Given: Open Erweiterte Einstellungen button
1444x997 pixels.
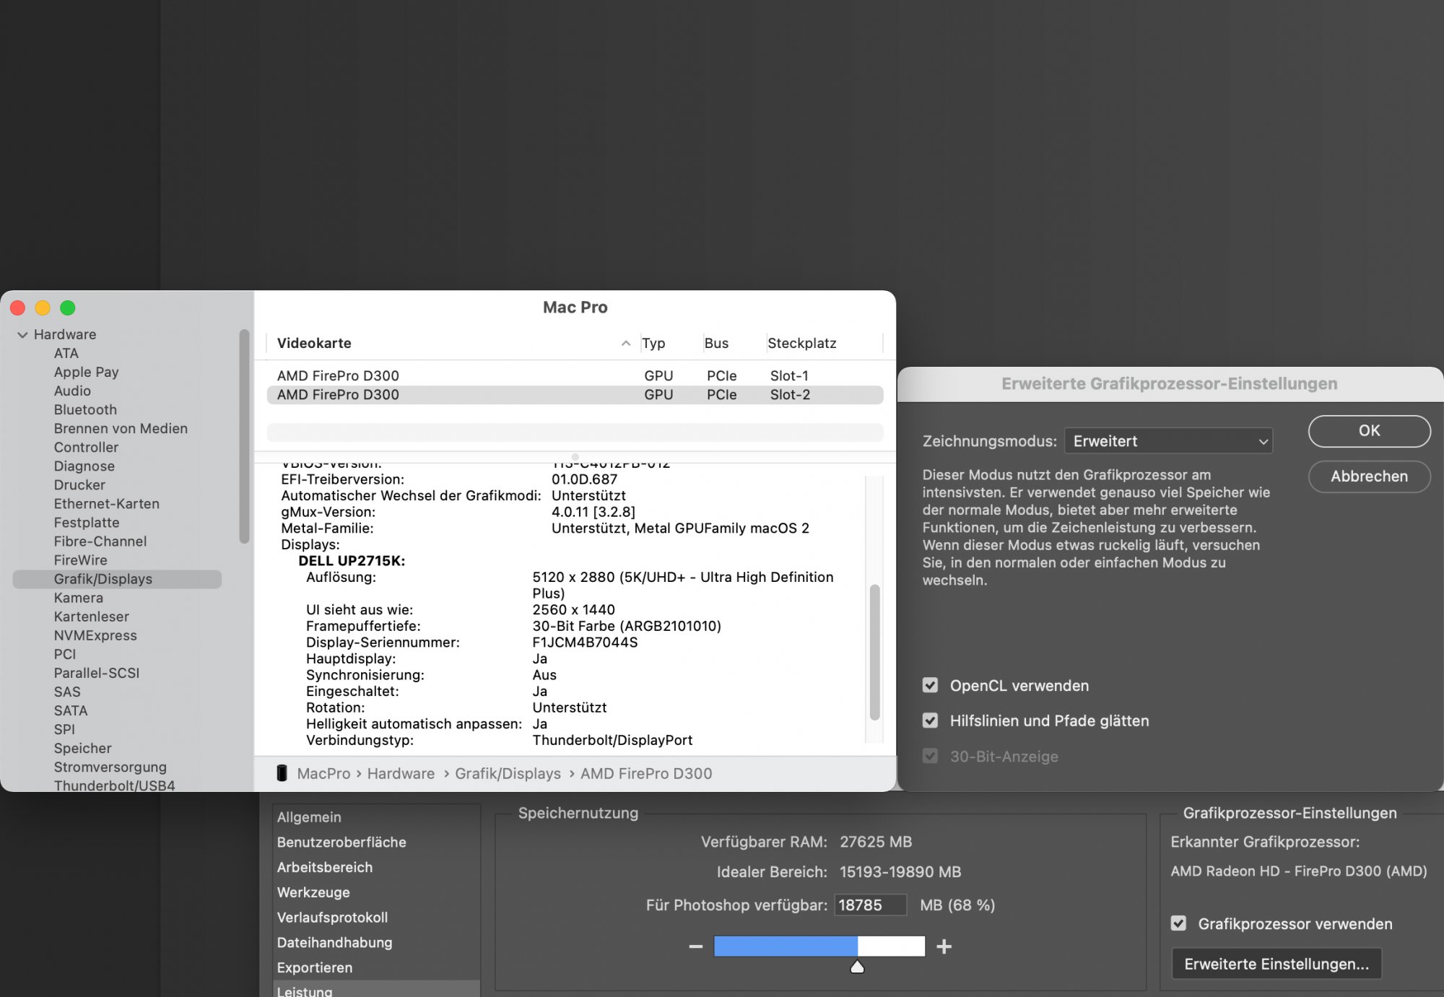Looking at the screenshot, I should pyautogui.click(x=1276, y=964).
